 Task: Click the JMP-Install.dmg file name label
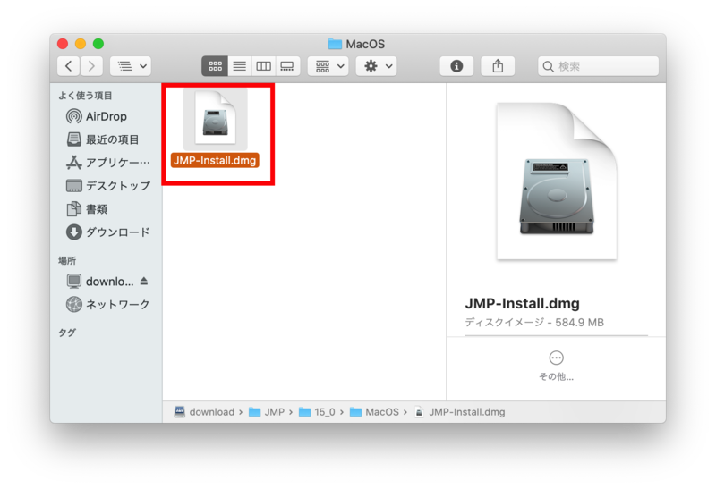pos(215,161)
